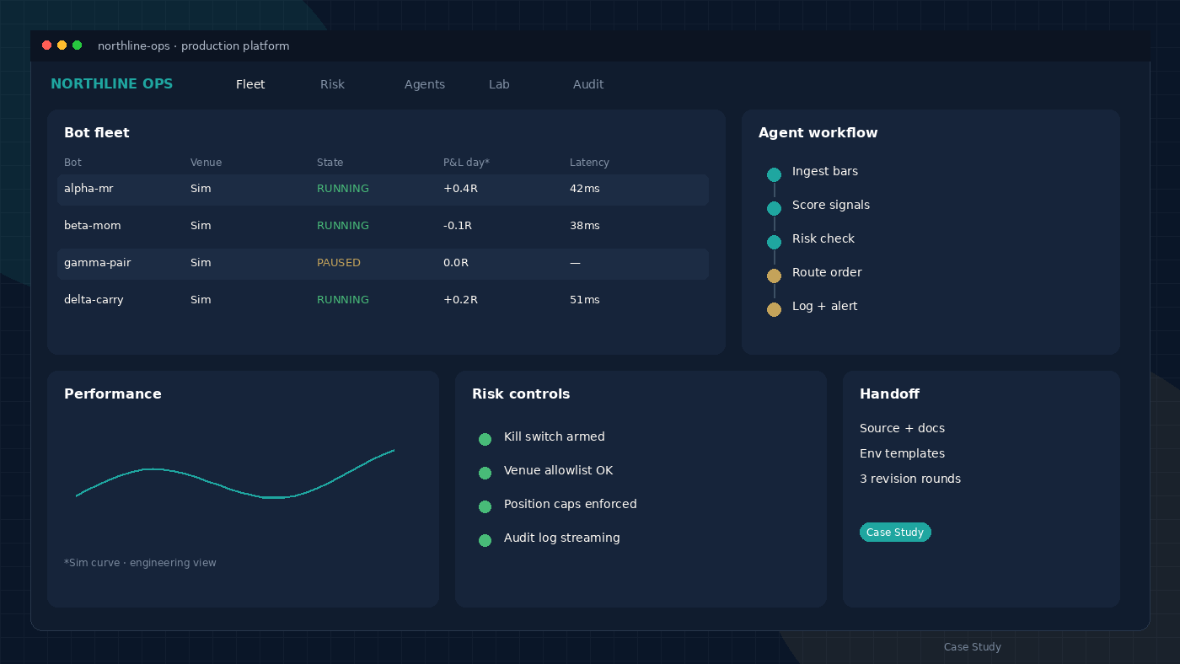Open the Audit tab
Screen dimensions: 1180x664
point(588,84)
